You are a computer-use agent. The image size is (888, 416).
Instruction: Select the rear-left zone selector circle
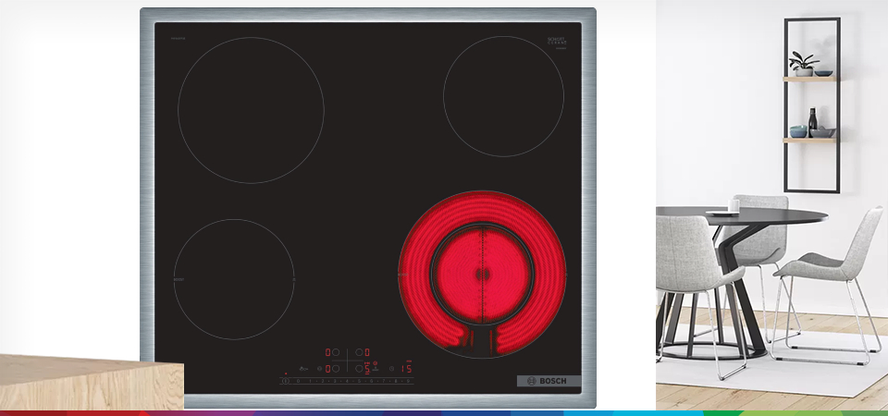pyautogui.click(x=336, y=352)
